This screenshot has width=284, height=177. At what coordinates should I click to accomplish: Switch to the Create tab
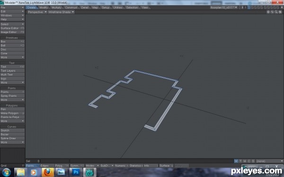pyautogui.click(x=32, y=8)
